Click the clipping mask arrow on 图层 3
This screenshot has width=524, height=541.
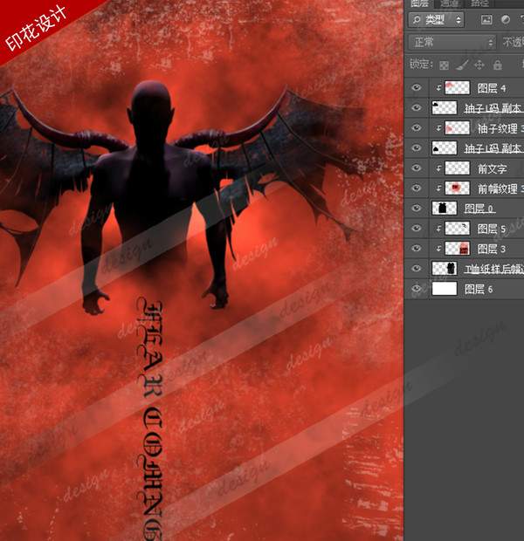[x=438, y=248]
